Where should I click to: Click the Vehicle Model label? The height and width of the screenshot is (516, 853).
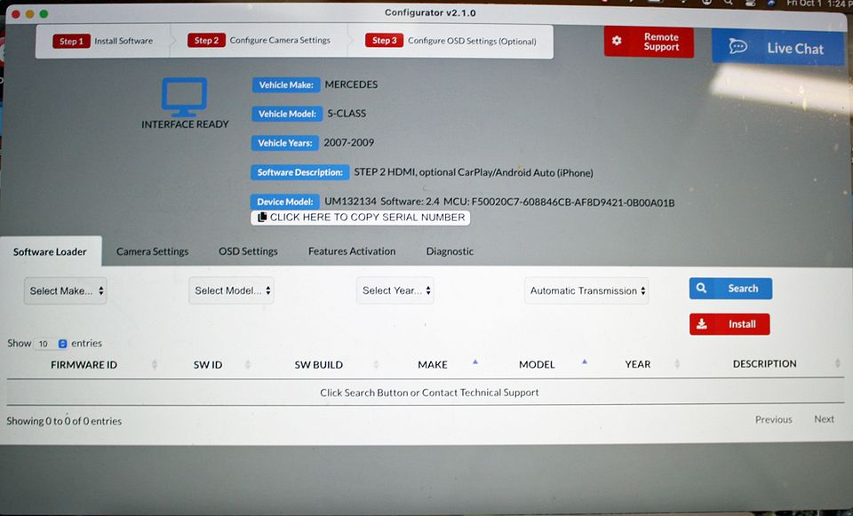(x=287, y=114)
